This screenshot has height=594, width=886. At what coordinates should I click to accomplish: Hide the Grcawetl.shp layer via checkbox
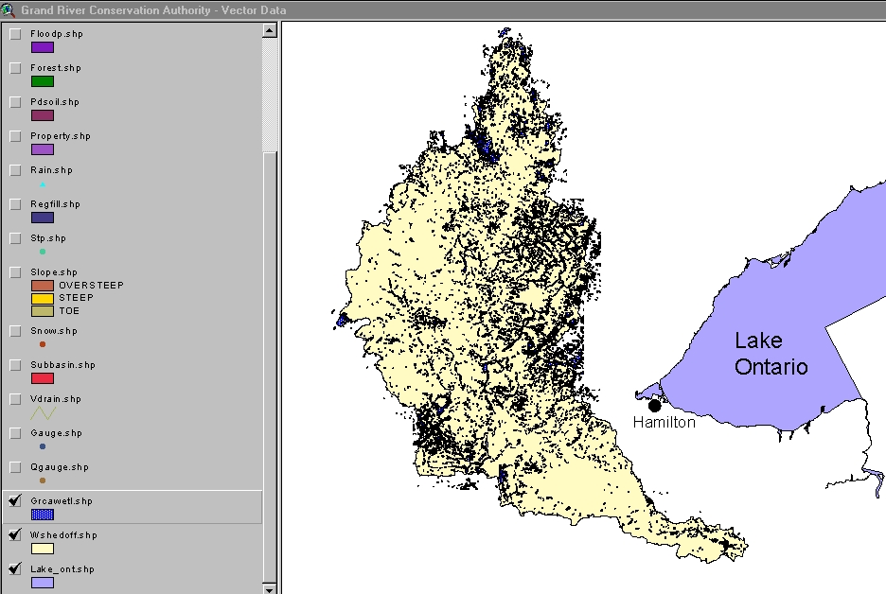click(x=15, y=501)
